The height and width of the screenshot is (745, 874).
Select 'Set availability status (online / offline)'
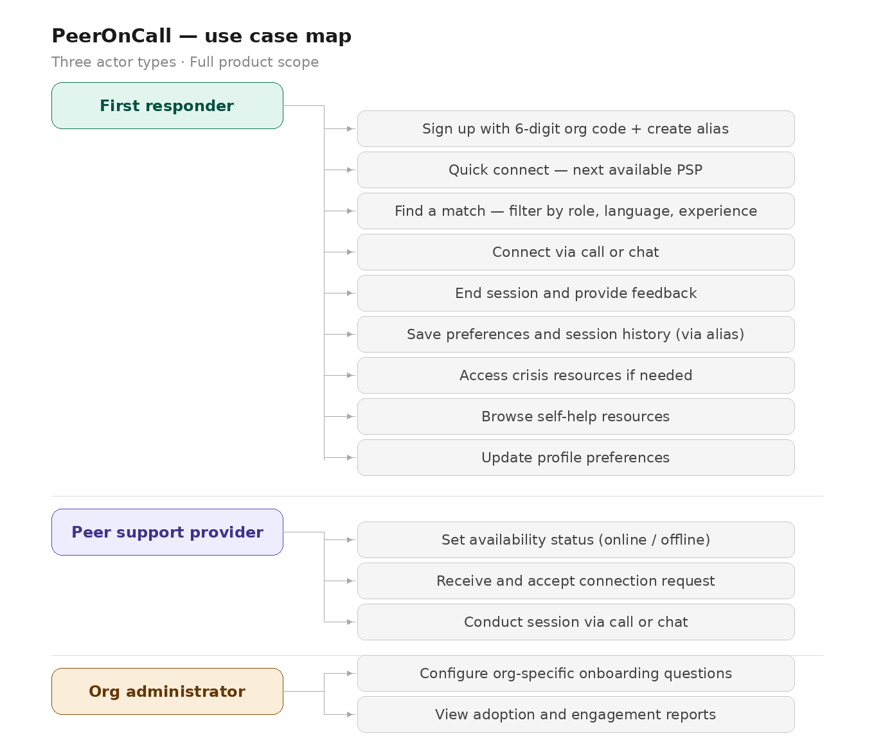click(576, 540)
